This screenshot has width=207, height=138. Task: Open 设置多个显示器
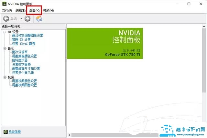23,73
